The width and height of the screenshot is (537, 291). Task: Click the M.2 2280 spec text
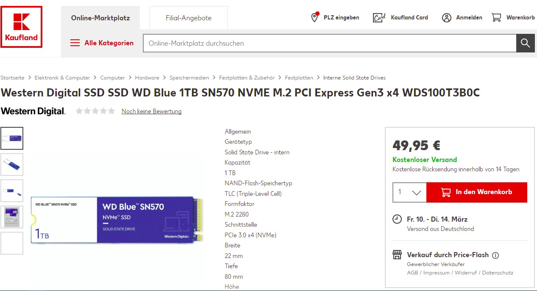click(237, 214)
